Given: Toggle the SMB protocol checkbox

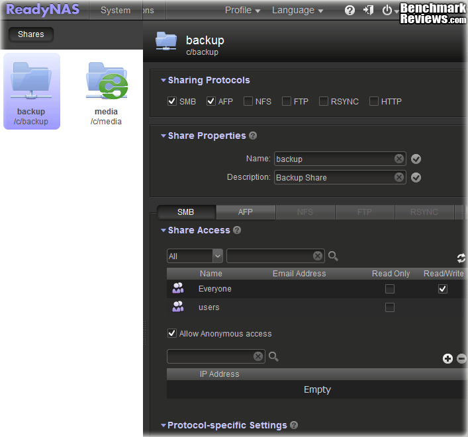Looking at the screenshot, I should point(172,101).
